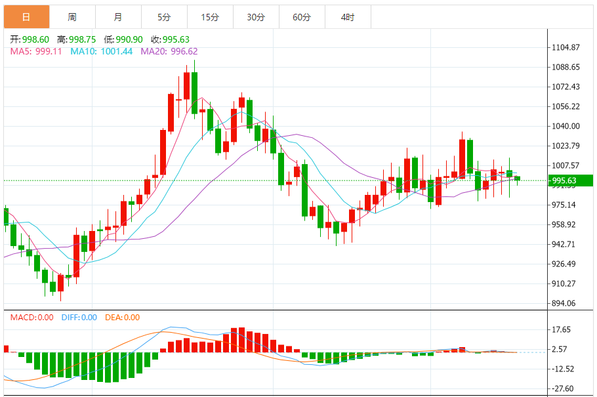Viewport: 597px width, 397px height.
Task: Click the 1088.65 price axis label
Action: click(566, 67)
